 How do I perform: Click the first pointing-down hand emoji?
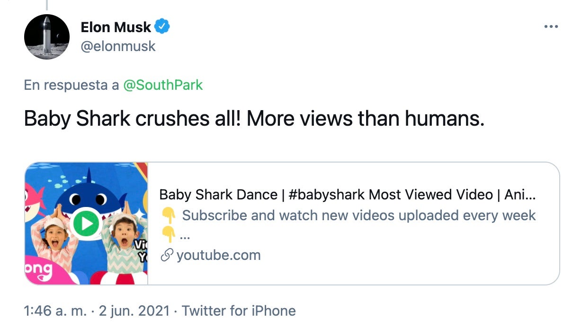pos(169,215)
